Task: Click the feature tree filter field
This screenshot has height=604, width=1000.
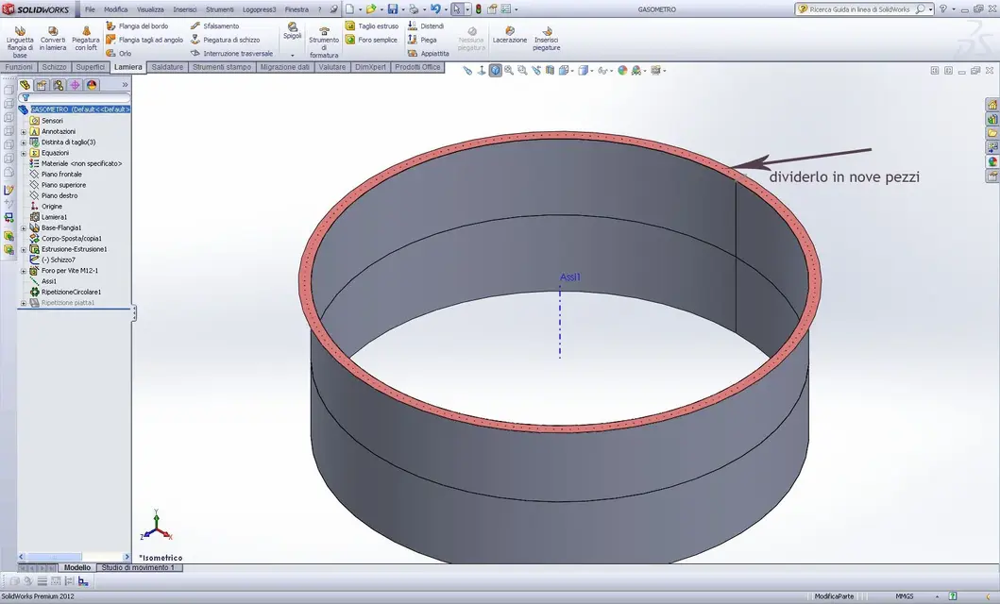Action: (75, 97)
